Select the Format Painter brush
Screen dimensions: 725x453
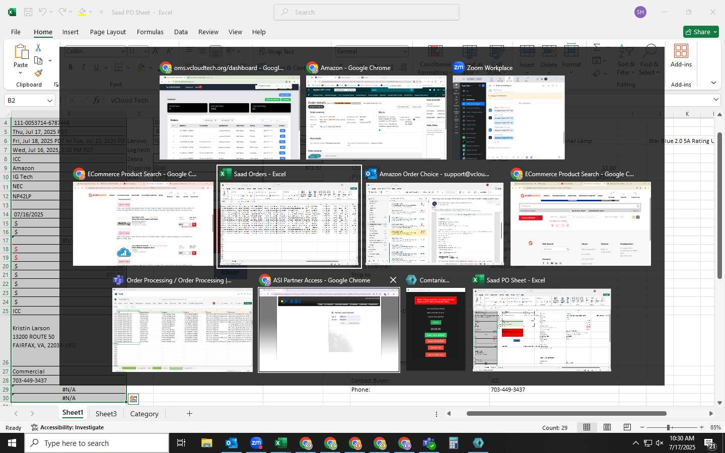[38, 73]
